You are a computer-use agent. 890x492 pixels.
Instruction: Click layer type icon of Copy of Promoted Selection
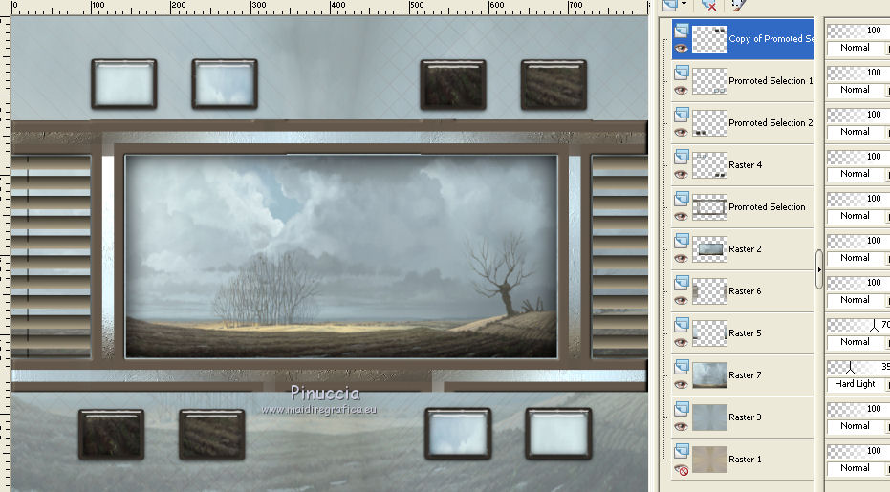tap(682, 30)
